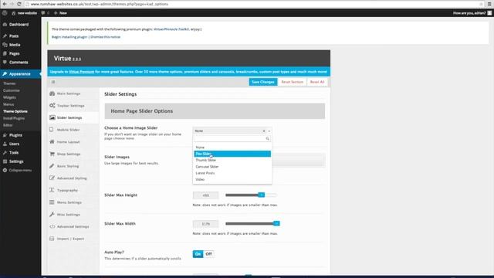Choose None from the slider list
Image resolution: width=494 pixels, height=278 pixels.
point(232,147)
